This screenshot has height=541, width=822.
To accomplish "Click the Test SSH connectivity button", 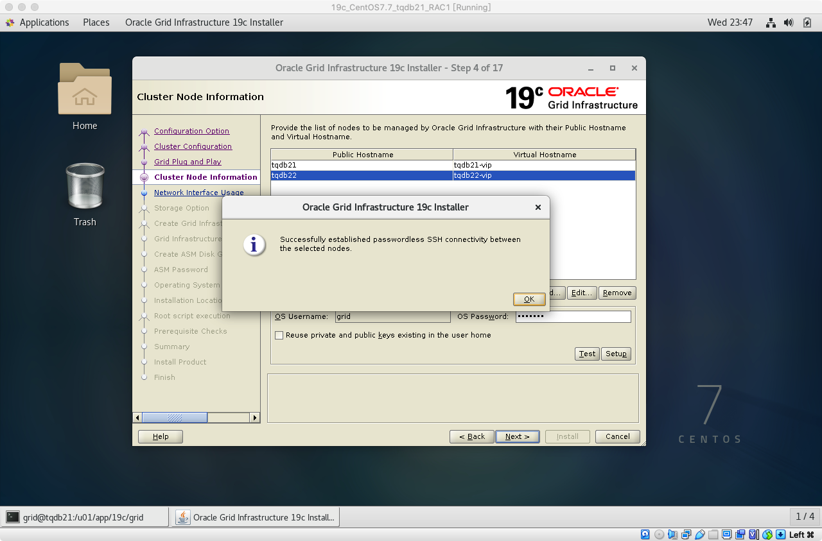I will [x=587, y=354].
